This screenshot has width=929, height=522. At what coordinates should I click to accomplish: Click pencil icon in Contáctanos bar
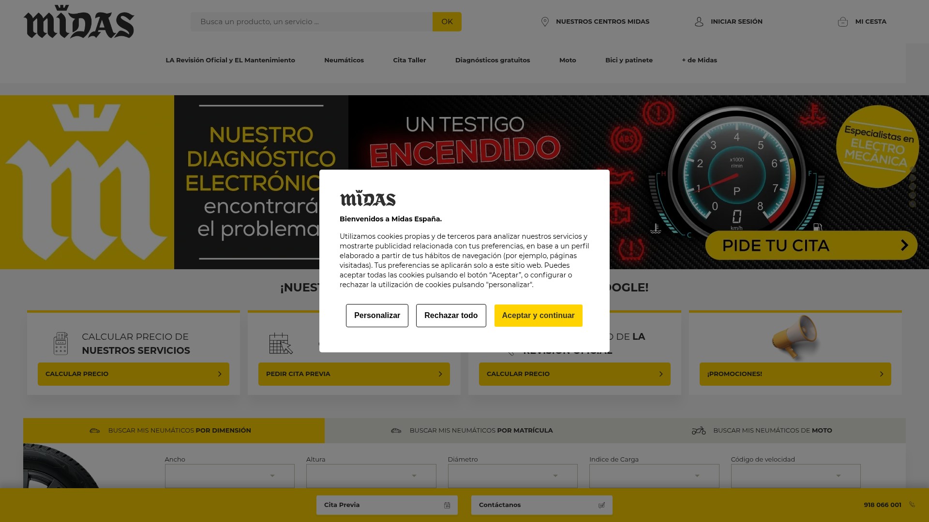601,505
